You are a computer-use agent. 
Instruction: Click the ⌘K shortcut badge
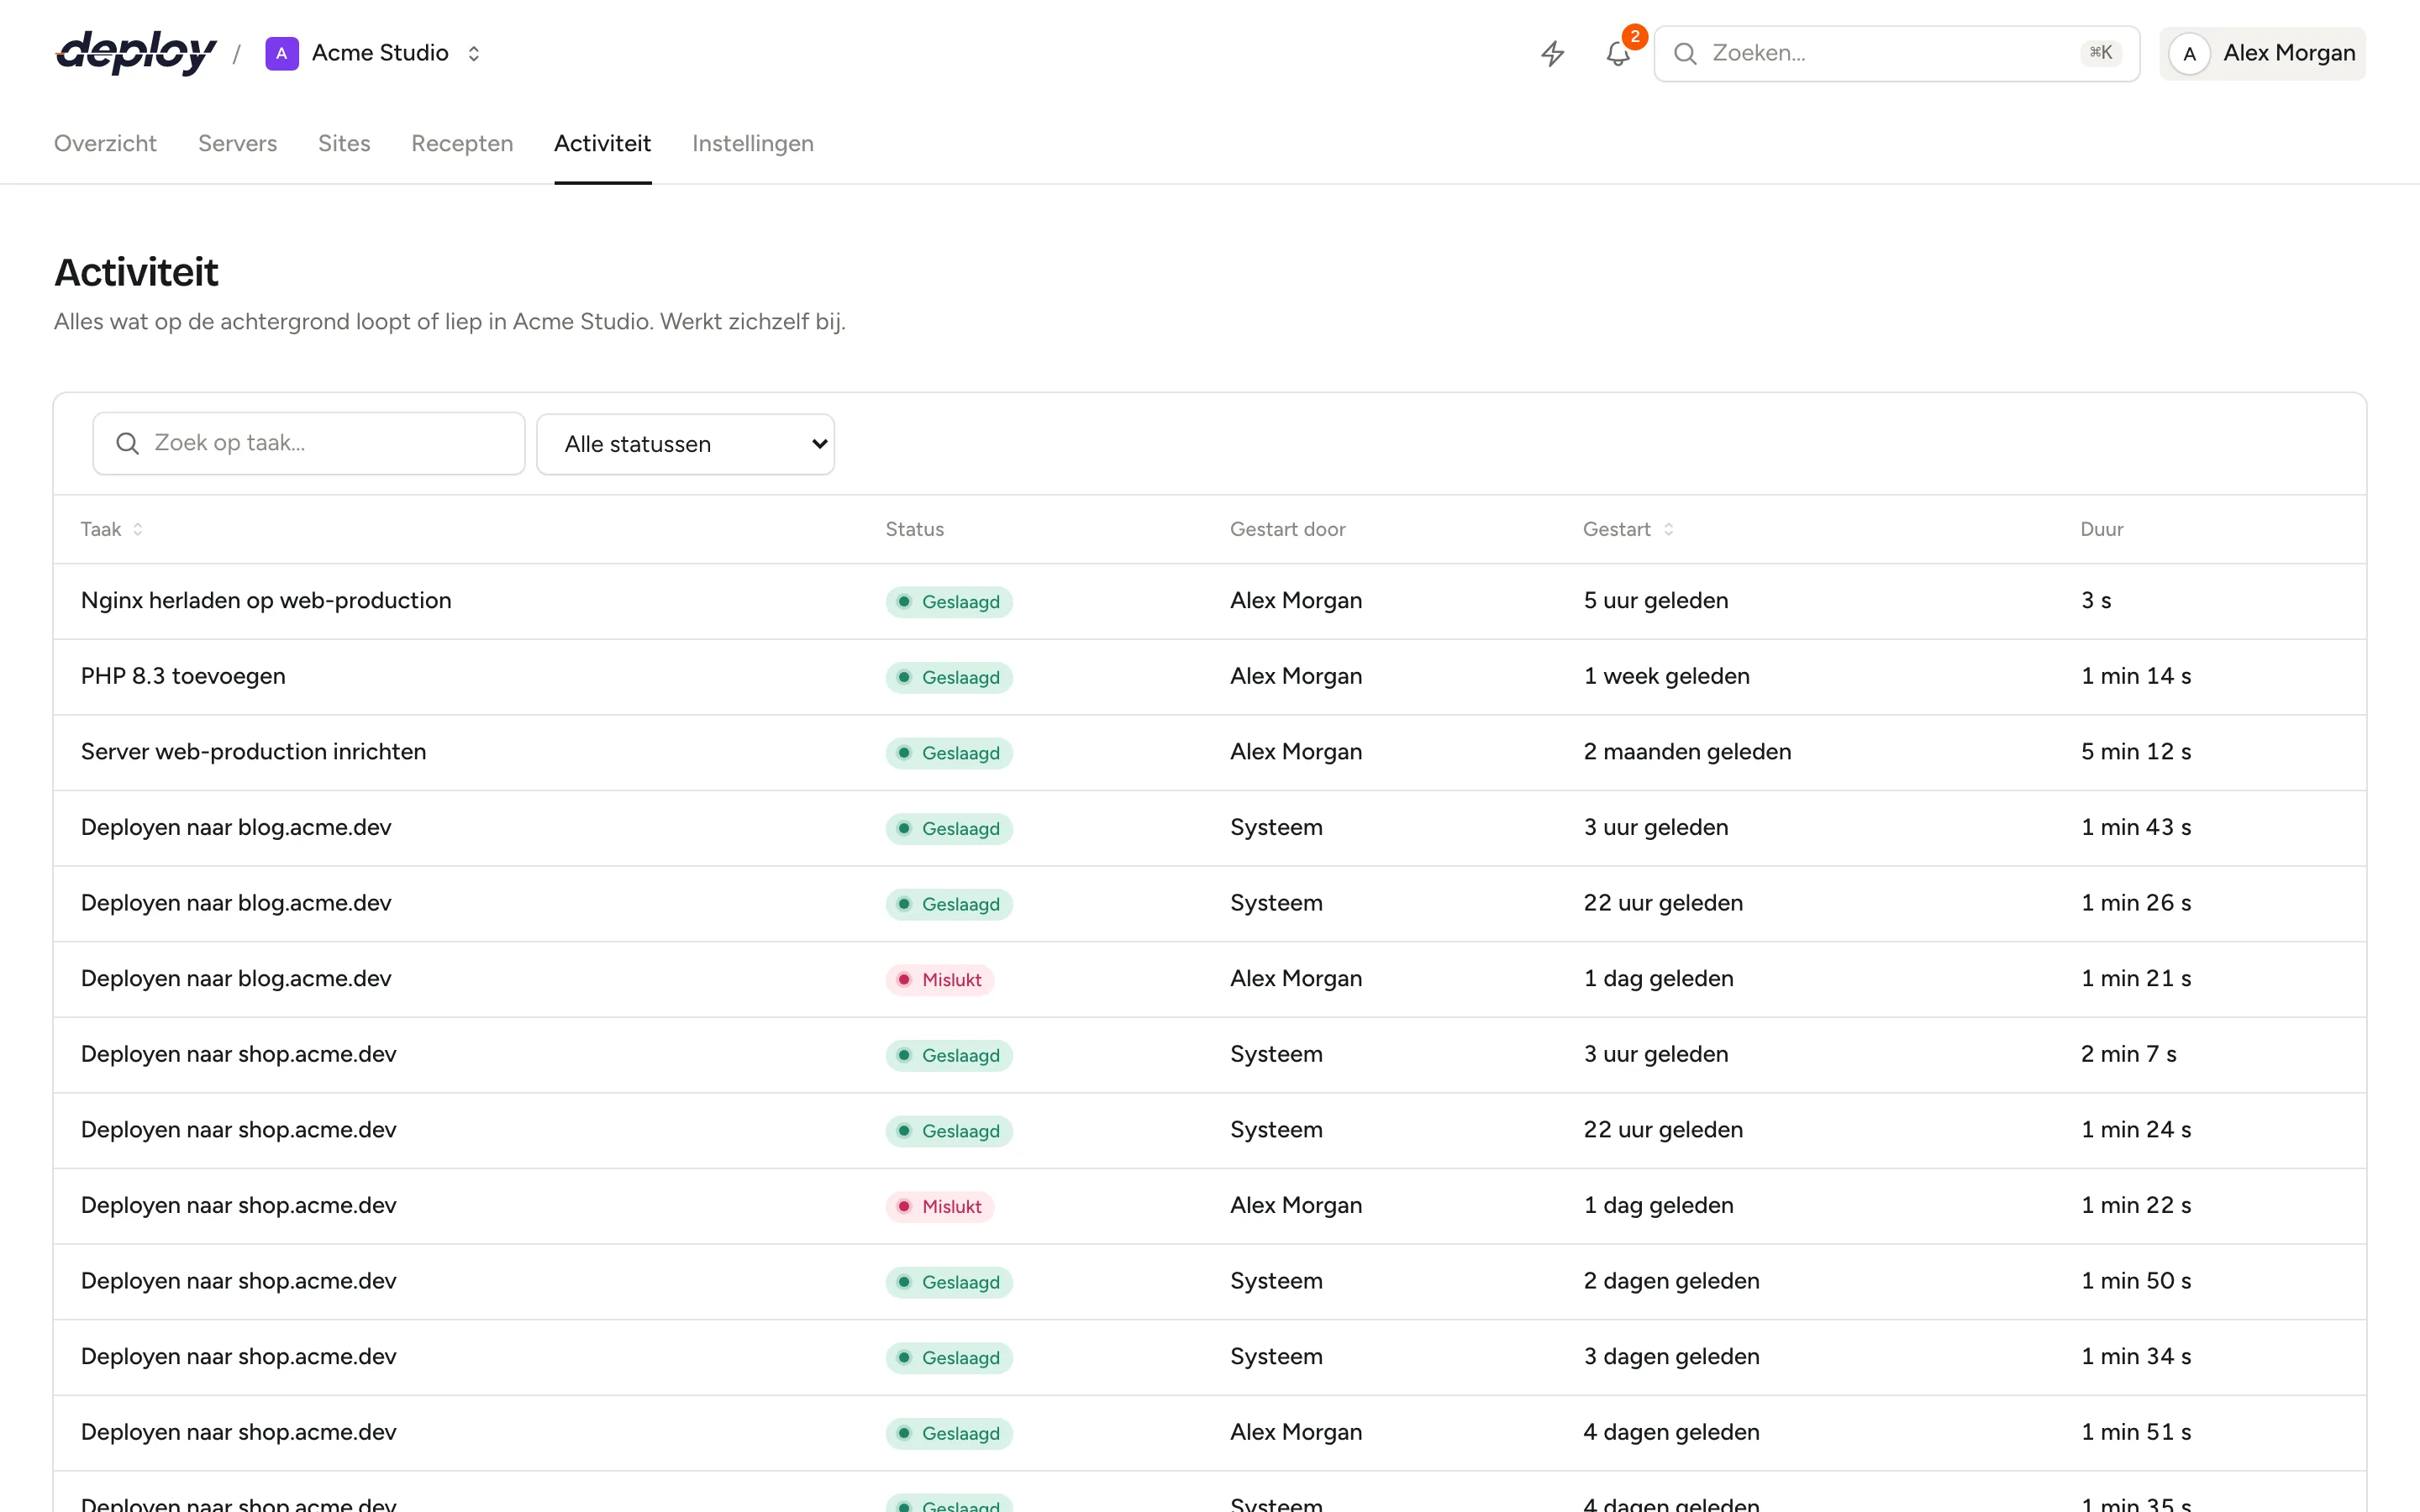click(2100, 53)
